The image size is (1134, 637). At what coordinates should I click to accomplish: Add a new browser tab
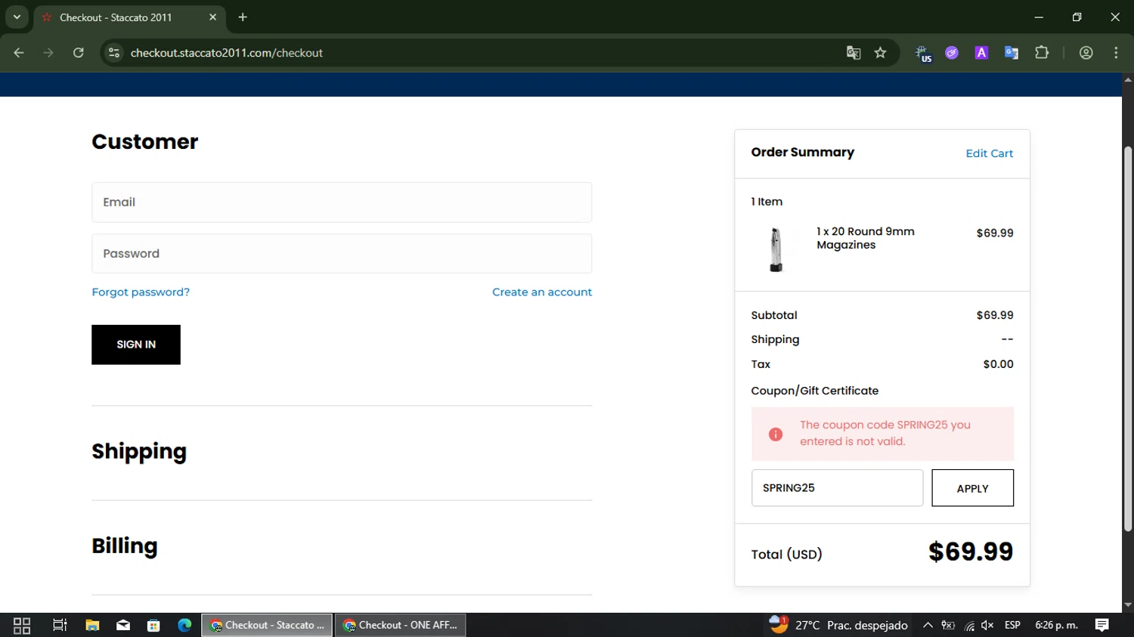coord(243,17)
